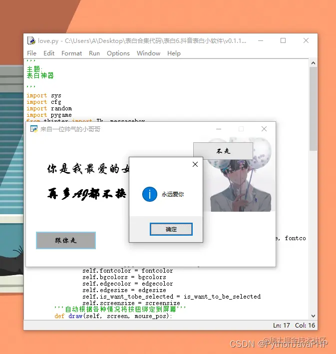The image size is (336, 354).
Task: Minimize the love.py IDLE window
Action: tap(261, 40)
